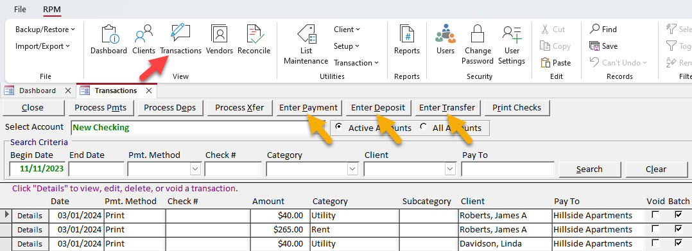This screenshot has height=251, width=692.
Task: Click the Clear button
Action: click(656, 169)
